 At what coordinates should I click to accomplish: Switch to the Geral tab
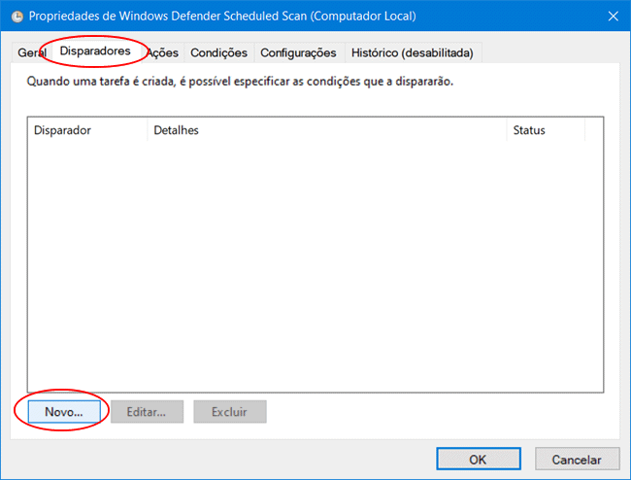[31, 52]
